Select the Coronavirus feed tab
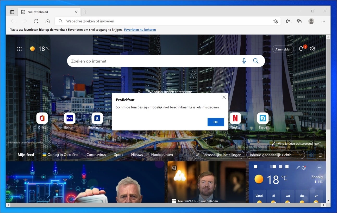 click(96, 154)
